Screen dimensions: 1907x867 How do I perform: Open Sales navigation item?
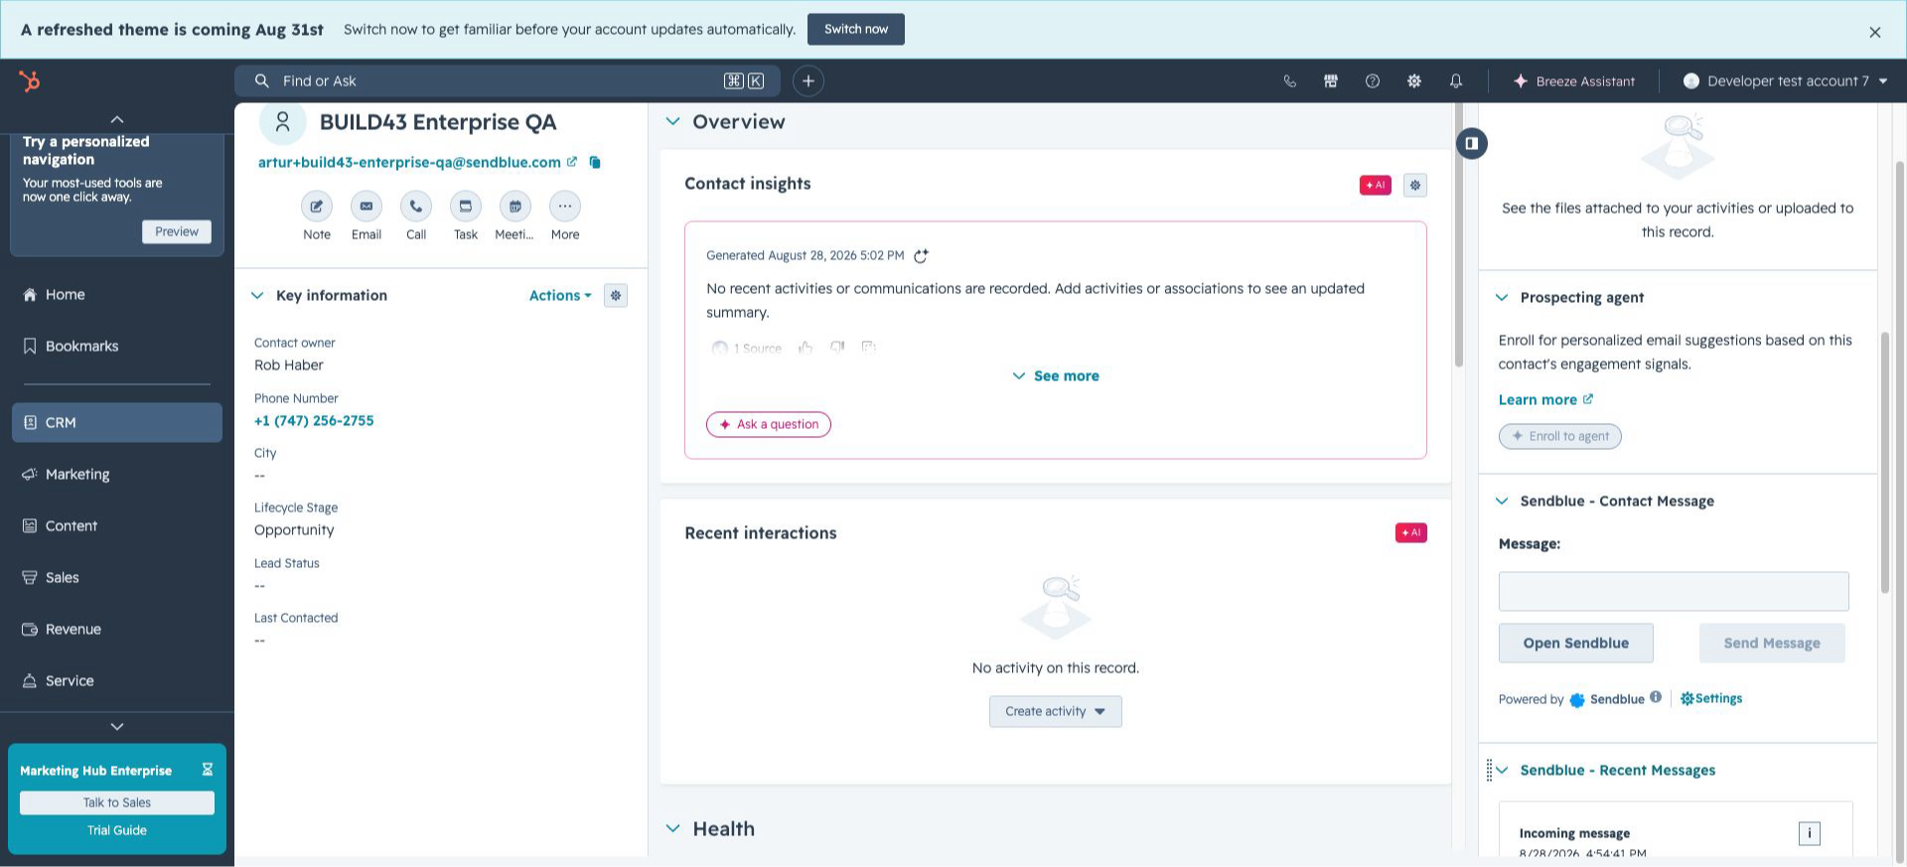[117, 578]
